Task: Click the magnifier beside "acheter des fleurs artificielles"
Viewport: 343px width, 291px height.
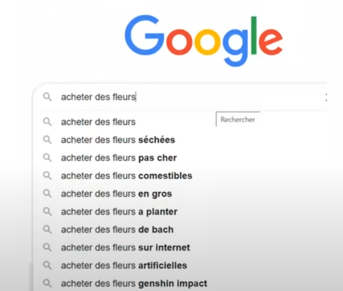Action: point(47,266)
